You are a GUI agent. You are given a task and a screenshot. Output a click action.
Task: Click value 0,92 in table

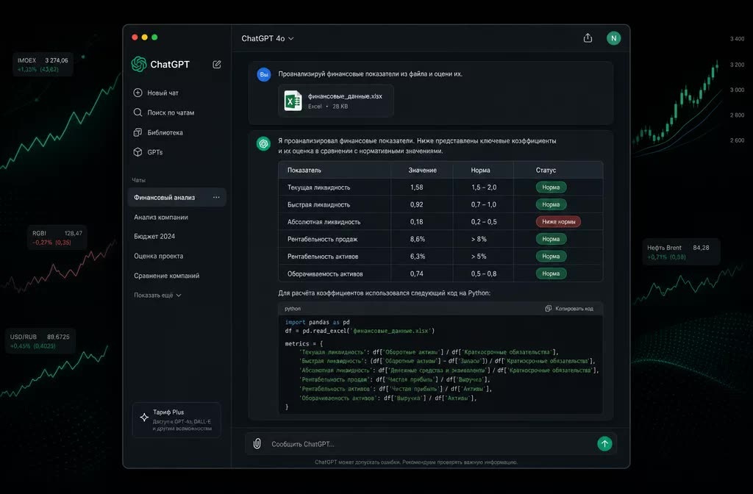(x=416, y=204)
